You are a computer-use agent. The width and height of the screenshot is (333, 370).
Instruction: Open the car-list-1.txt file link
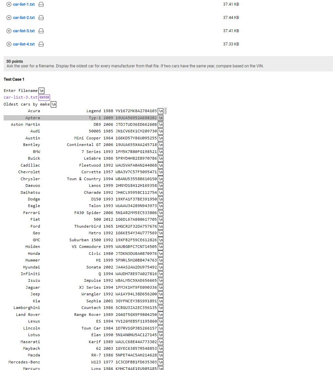(x=23, y=4)
